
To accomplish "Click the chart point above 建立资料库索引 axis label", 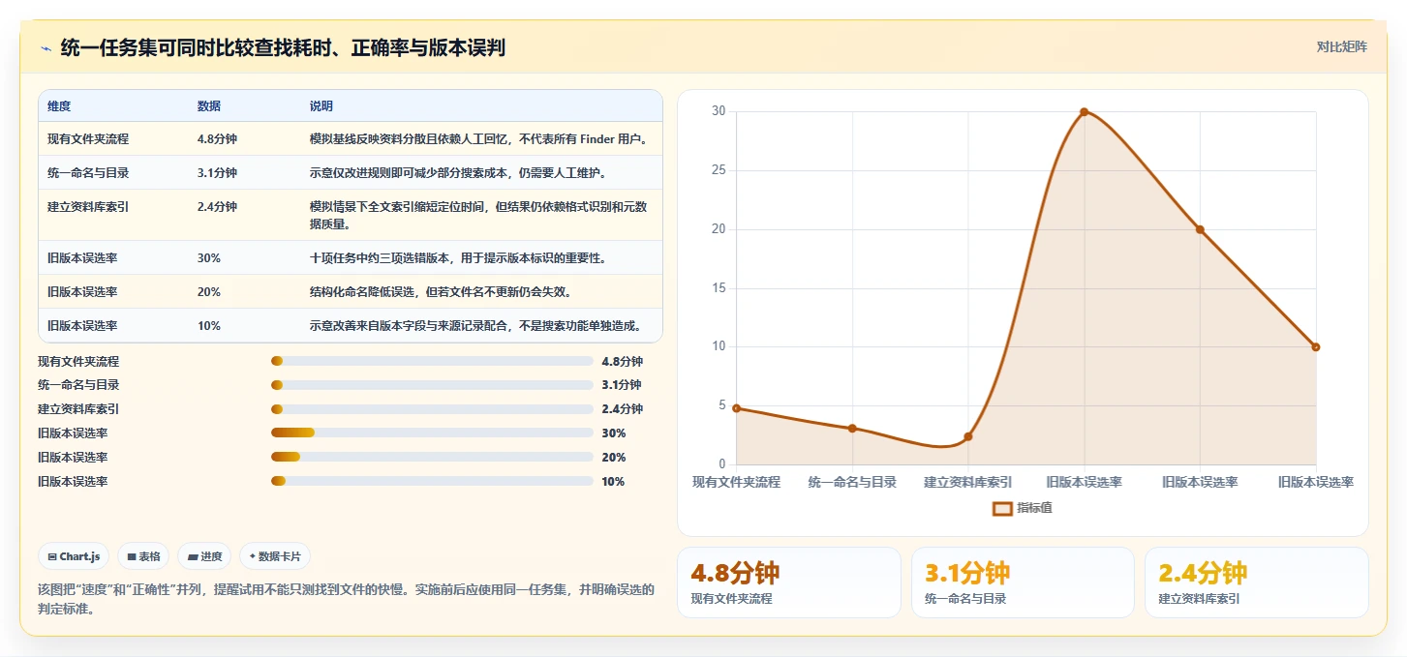I will 968,436.
